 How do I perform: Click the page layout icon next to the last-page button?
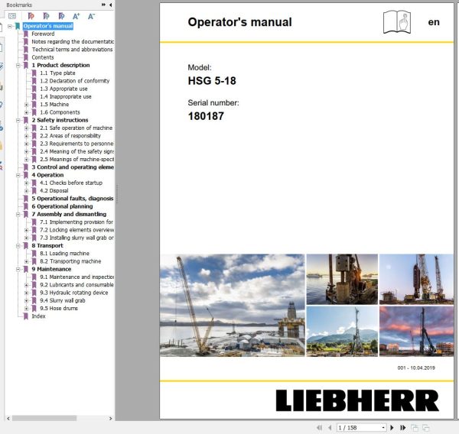(414, 428)
